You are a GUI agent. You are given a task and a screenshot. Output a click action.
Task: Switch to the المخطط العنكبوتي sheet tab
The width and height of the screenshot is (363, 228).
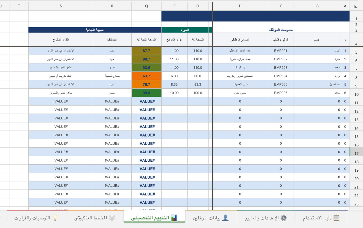click(95, 218)
